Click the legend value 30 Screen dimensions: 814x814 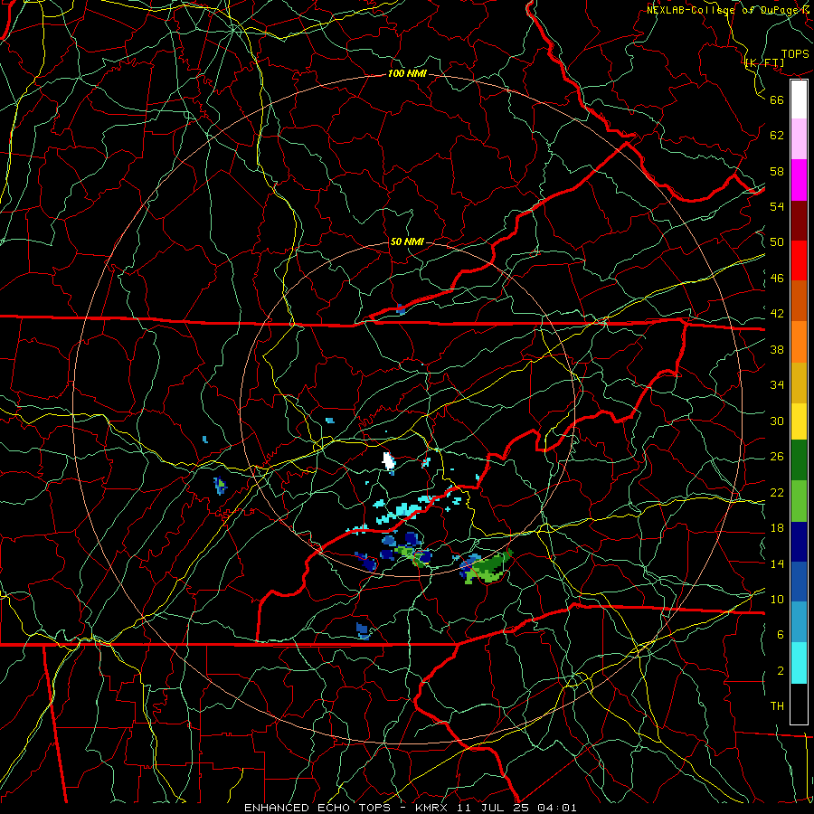click(777, 421)
